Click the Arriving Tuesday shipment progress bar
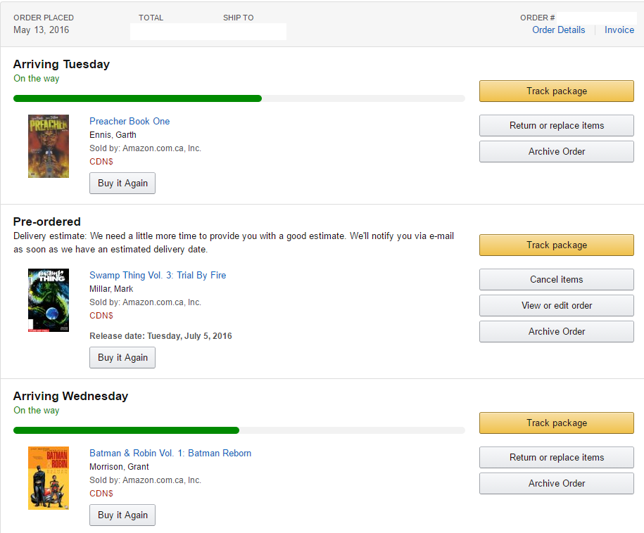Image resolution: width=644 pixels, height=533 pixels. [239, 98]
